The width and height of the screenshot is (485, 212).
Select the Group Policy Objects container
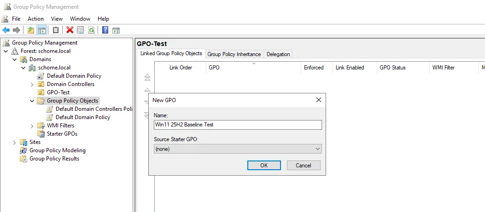coord(72,101)
